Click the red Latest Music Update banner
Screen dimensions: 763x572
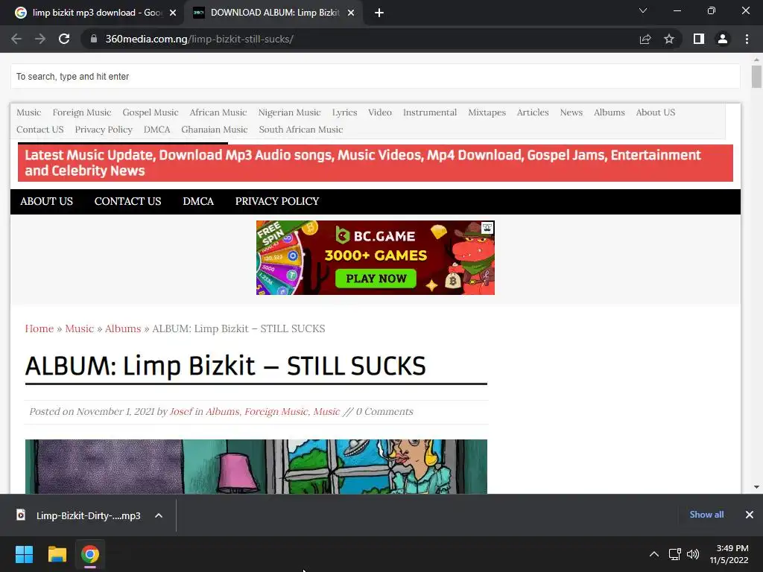coord(376,163)
